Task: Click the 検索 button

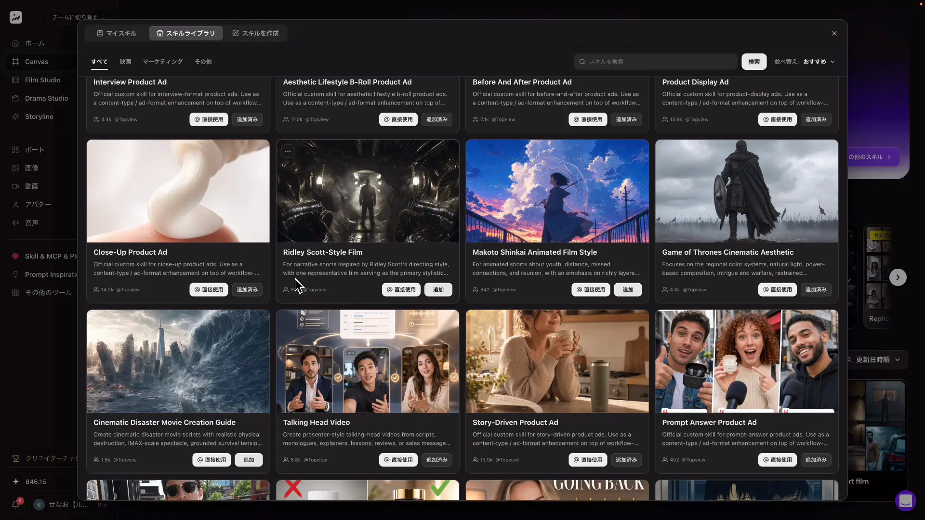Action: [754, 62]
